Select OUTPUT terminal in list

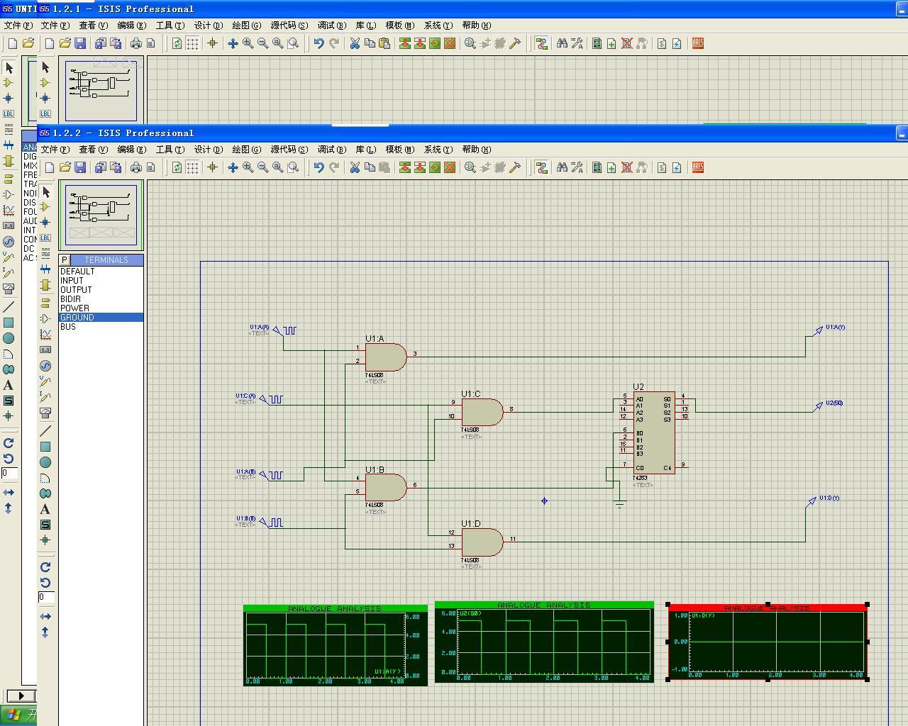pos(101,290)
